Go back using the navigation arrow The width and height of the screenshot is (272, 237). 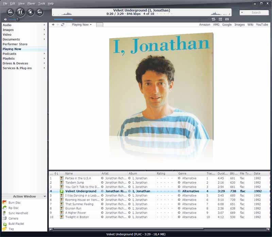53,24
